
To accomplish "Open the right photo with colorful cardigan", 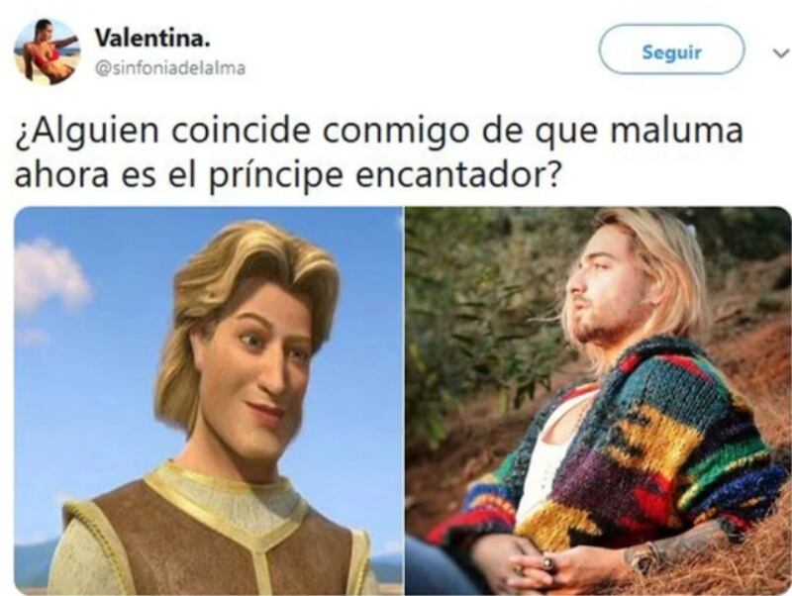I will click(598, 401).
